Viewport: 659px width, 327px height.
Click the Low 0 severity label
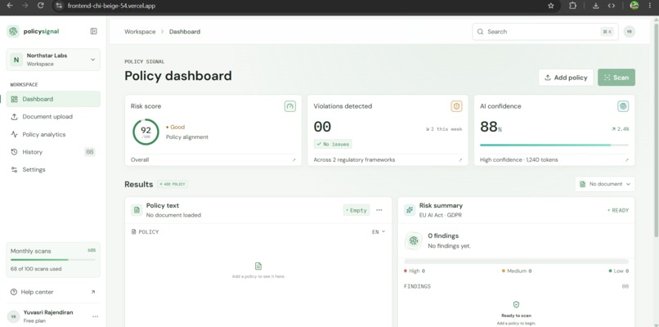619,271
